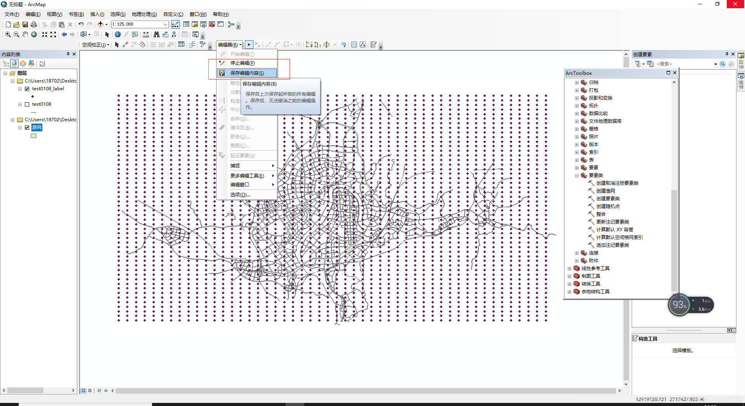The width and height of the screenshot is (745, 406).
Task: Select the Pan hand tool
Action: pos(25,34)
